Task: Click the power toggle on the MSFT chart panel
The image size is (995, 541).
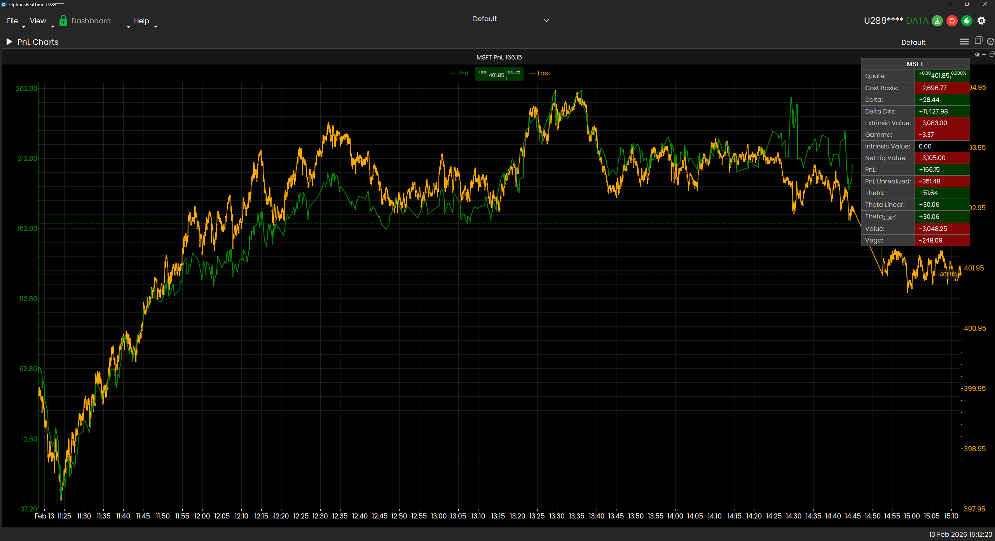Action: 977,54
